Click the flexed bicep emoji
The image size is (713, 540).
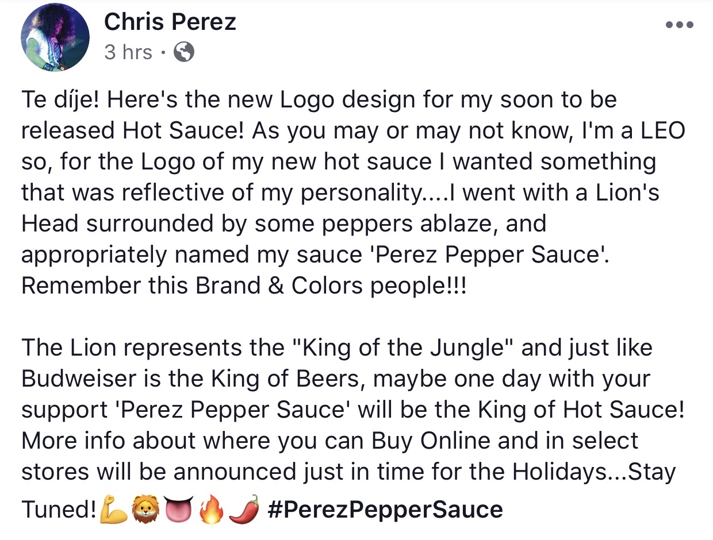click(113, 509)
